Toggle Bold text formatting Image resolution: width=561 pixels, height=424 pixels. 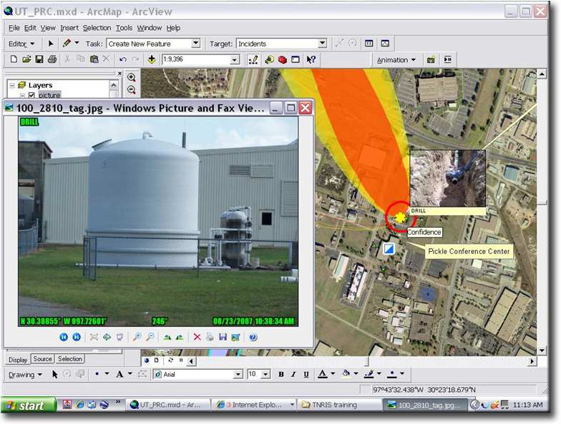click(280, 374)
